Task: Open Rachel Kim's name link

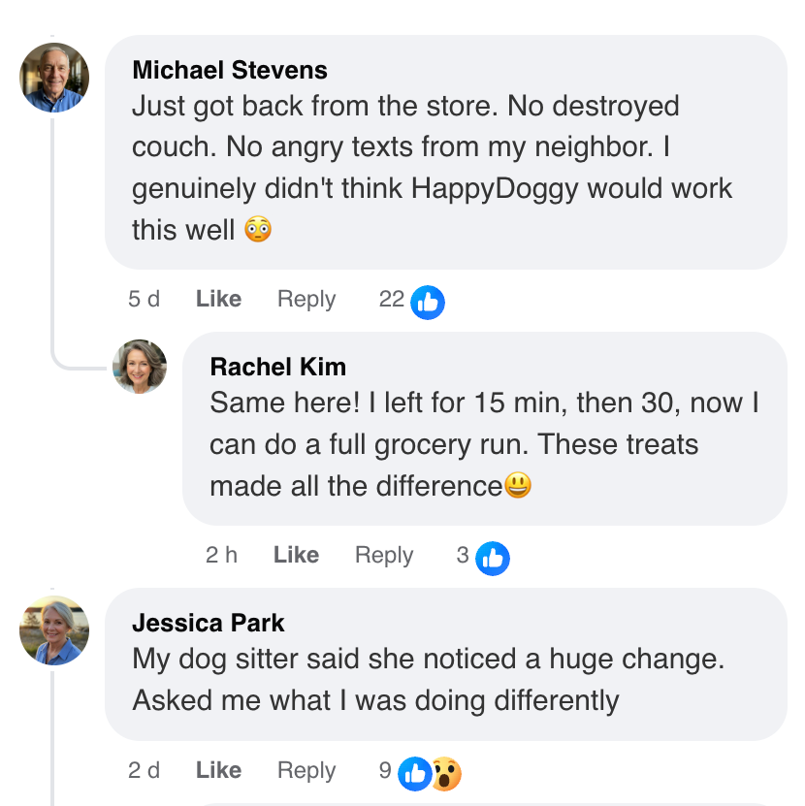Action: [277, 367]
